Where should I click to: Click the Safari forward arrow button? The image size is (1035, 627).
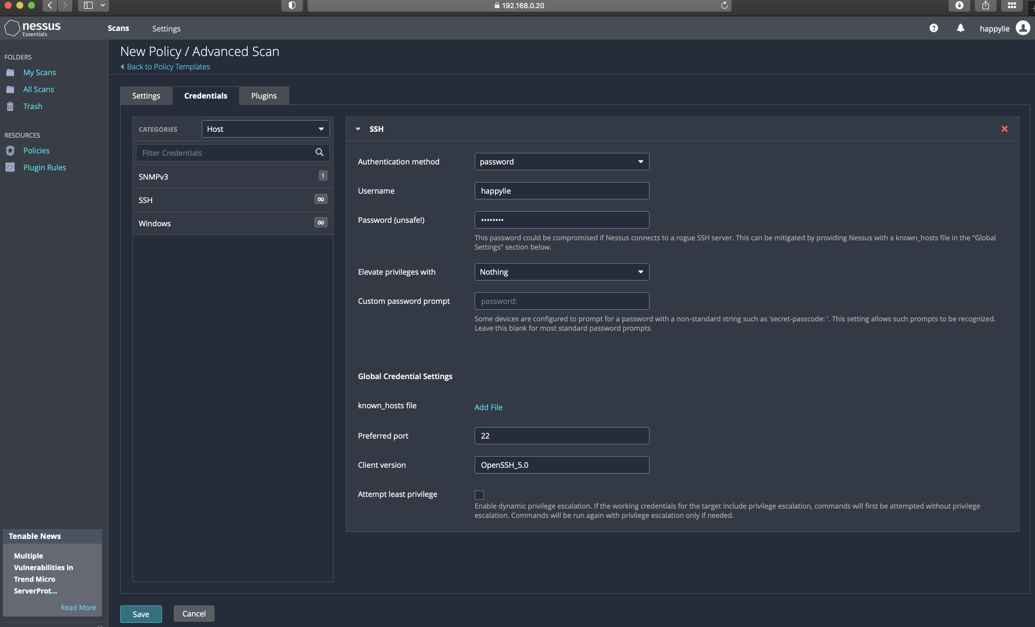point(65,5)
